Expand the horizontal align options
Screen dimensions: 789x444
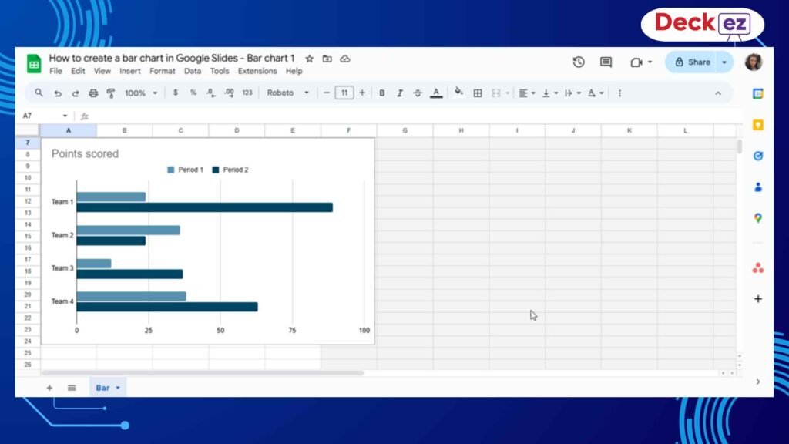532,92
